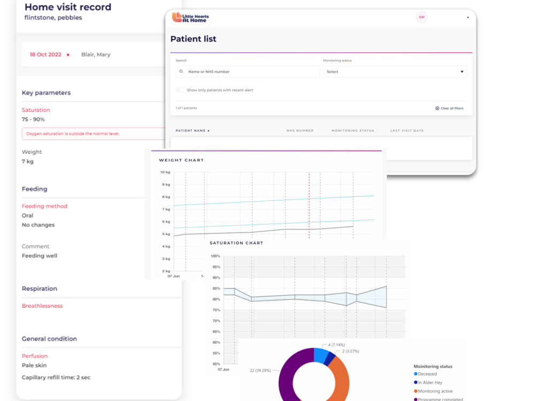Toggle show only patients with recent alert
The height and width of the screenshot is (401, 535).
tap(180, 90)
